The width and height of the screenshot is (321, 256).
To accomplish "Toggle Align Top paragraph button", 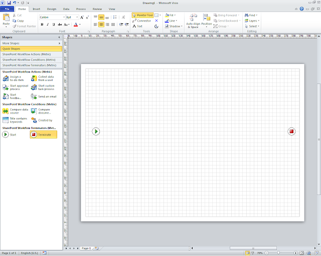I will coord(96,17).
